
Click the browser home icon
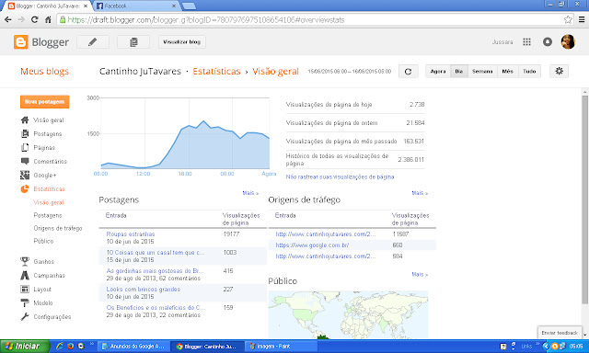click(x=48, y=19)
